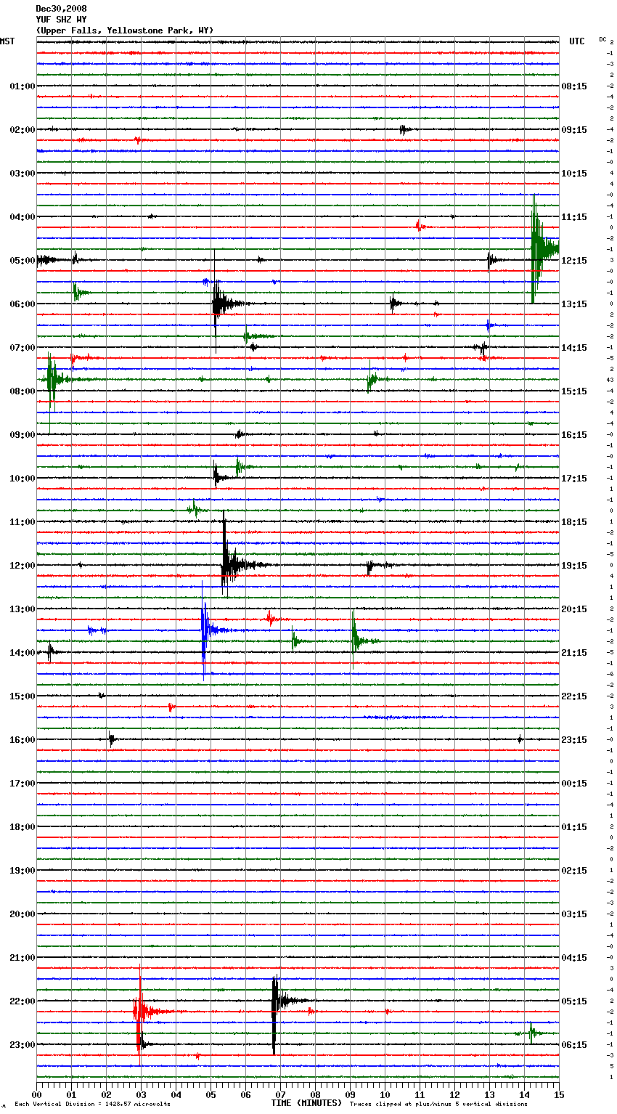617x1114 pixels.
Task: Select the 07:00 MST row label
Action: tap(22, 348)
